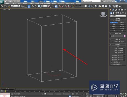Open the named selection sets dropdown
The height and width of the screenshot is (97, 127).
point(81,6)
